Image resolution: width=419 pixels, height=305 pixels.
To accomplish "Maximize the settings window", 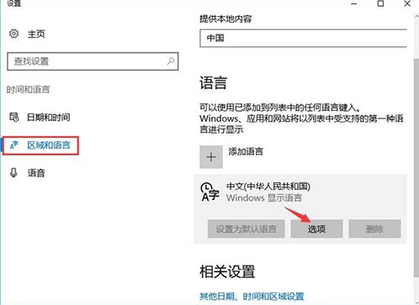I will pyautogui.click(x=380, y=3).
